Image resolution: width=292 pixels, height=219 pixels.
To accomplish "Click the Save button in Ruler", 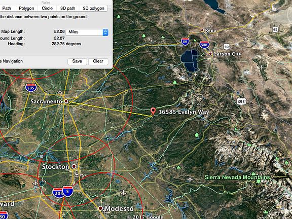I will tap(77, 61).
